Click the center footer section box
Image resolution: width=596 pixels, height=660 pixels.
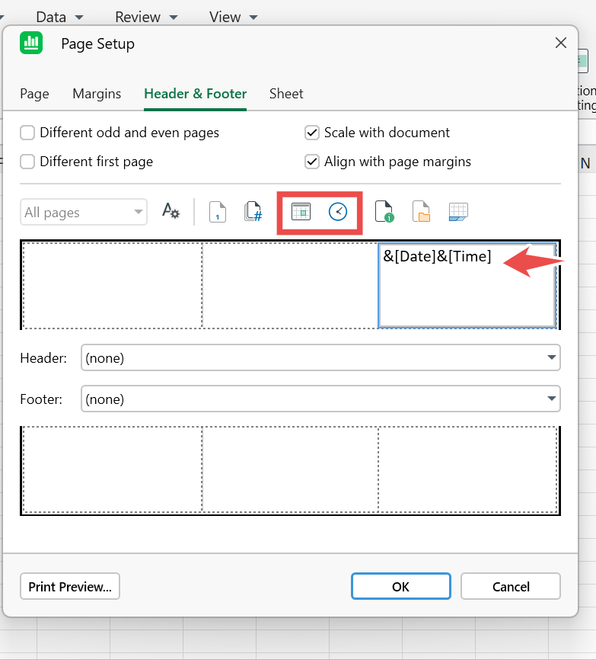(291, 469)
